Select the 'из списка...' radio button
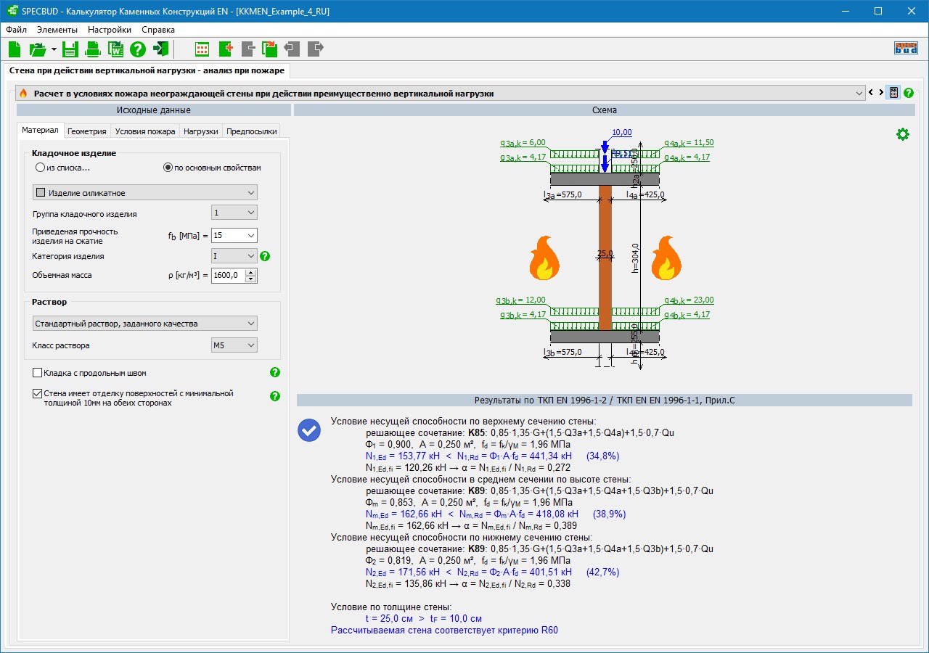This screenshot has height=653, width=929. 40,168
